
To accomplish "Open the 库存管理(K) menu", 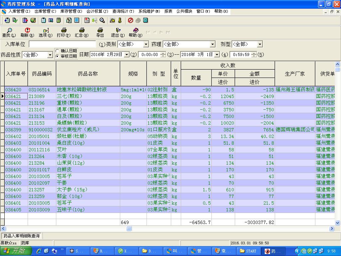I will tap(71, 11).
